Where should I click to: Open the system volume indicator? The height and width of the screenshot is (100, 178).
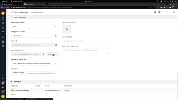point(170,1)
